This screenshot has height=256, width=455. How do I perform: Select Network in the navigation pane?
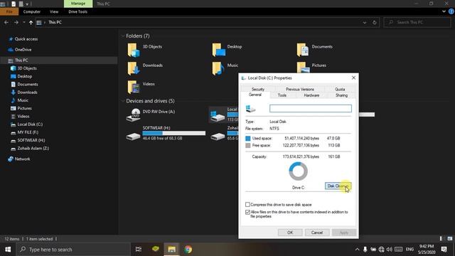(22, 159)
